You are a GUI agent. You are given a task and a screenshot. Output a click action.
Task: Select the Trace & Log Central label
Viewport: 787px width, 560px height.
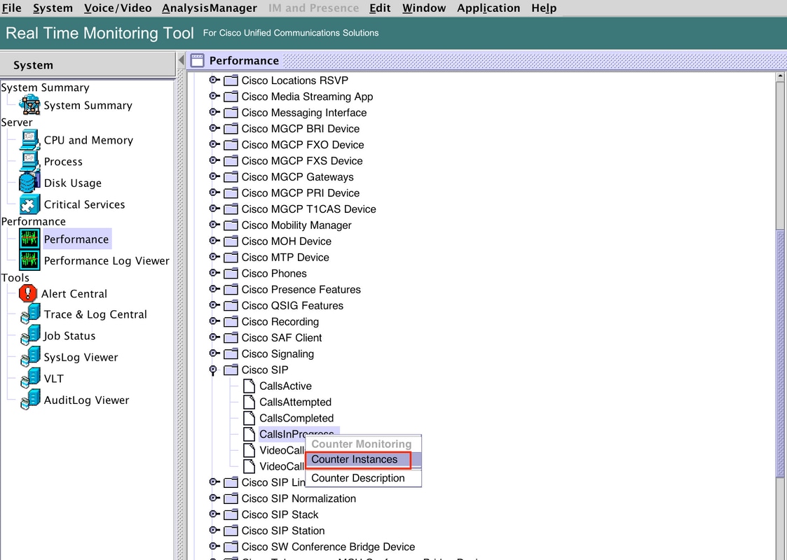95,314
